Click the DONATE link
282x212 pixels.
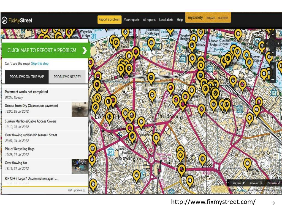click(x=211, y=18)
